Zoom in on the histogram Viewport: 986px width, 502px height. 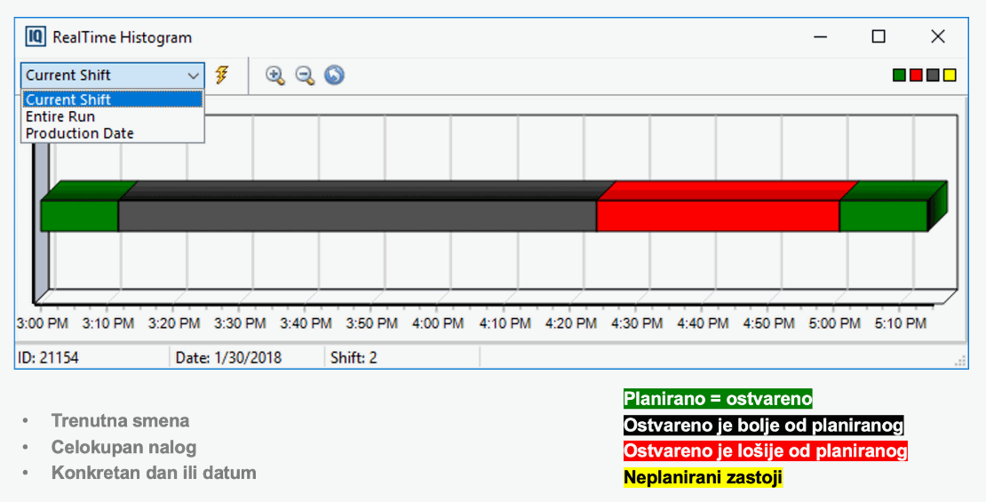275,76
